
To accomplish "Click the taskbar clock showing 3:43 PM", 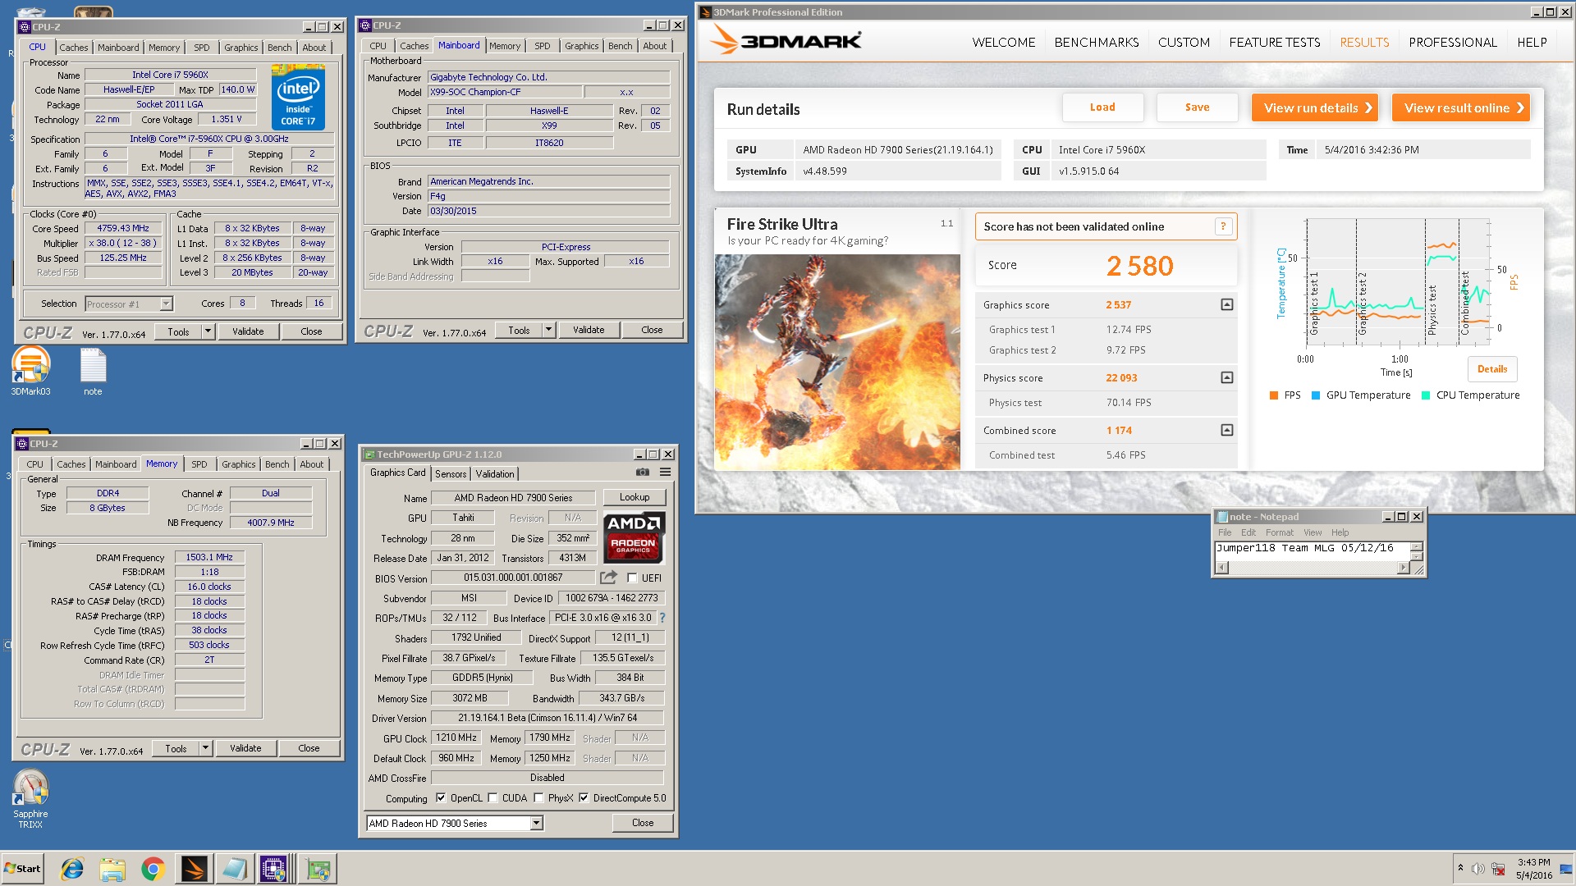I will (x=1533, y=869).
